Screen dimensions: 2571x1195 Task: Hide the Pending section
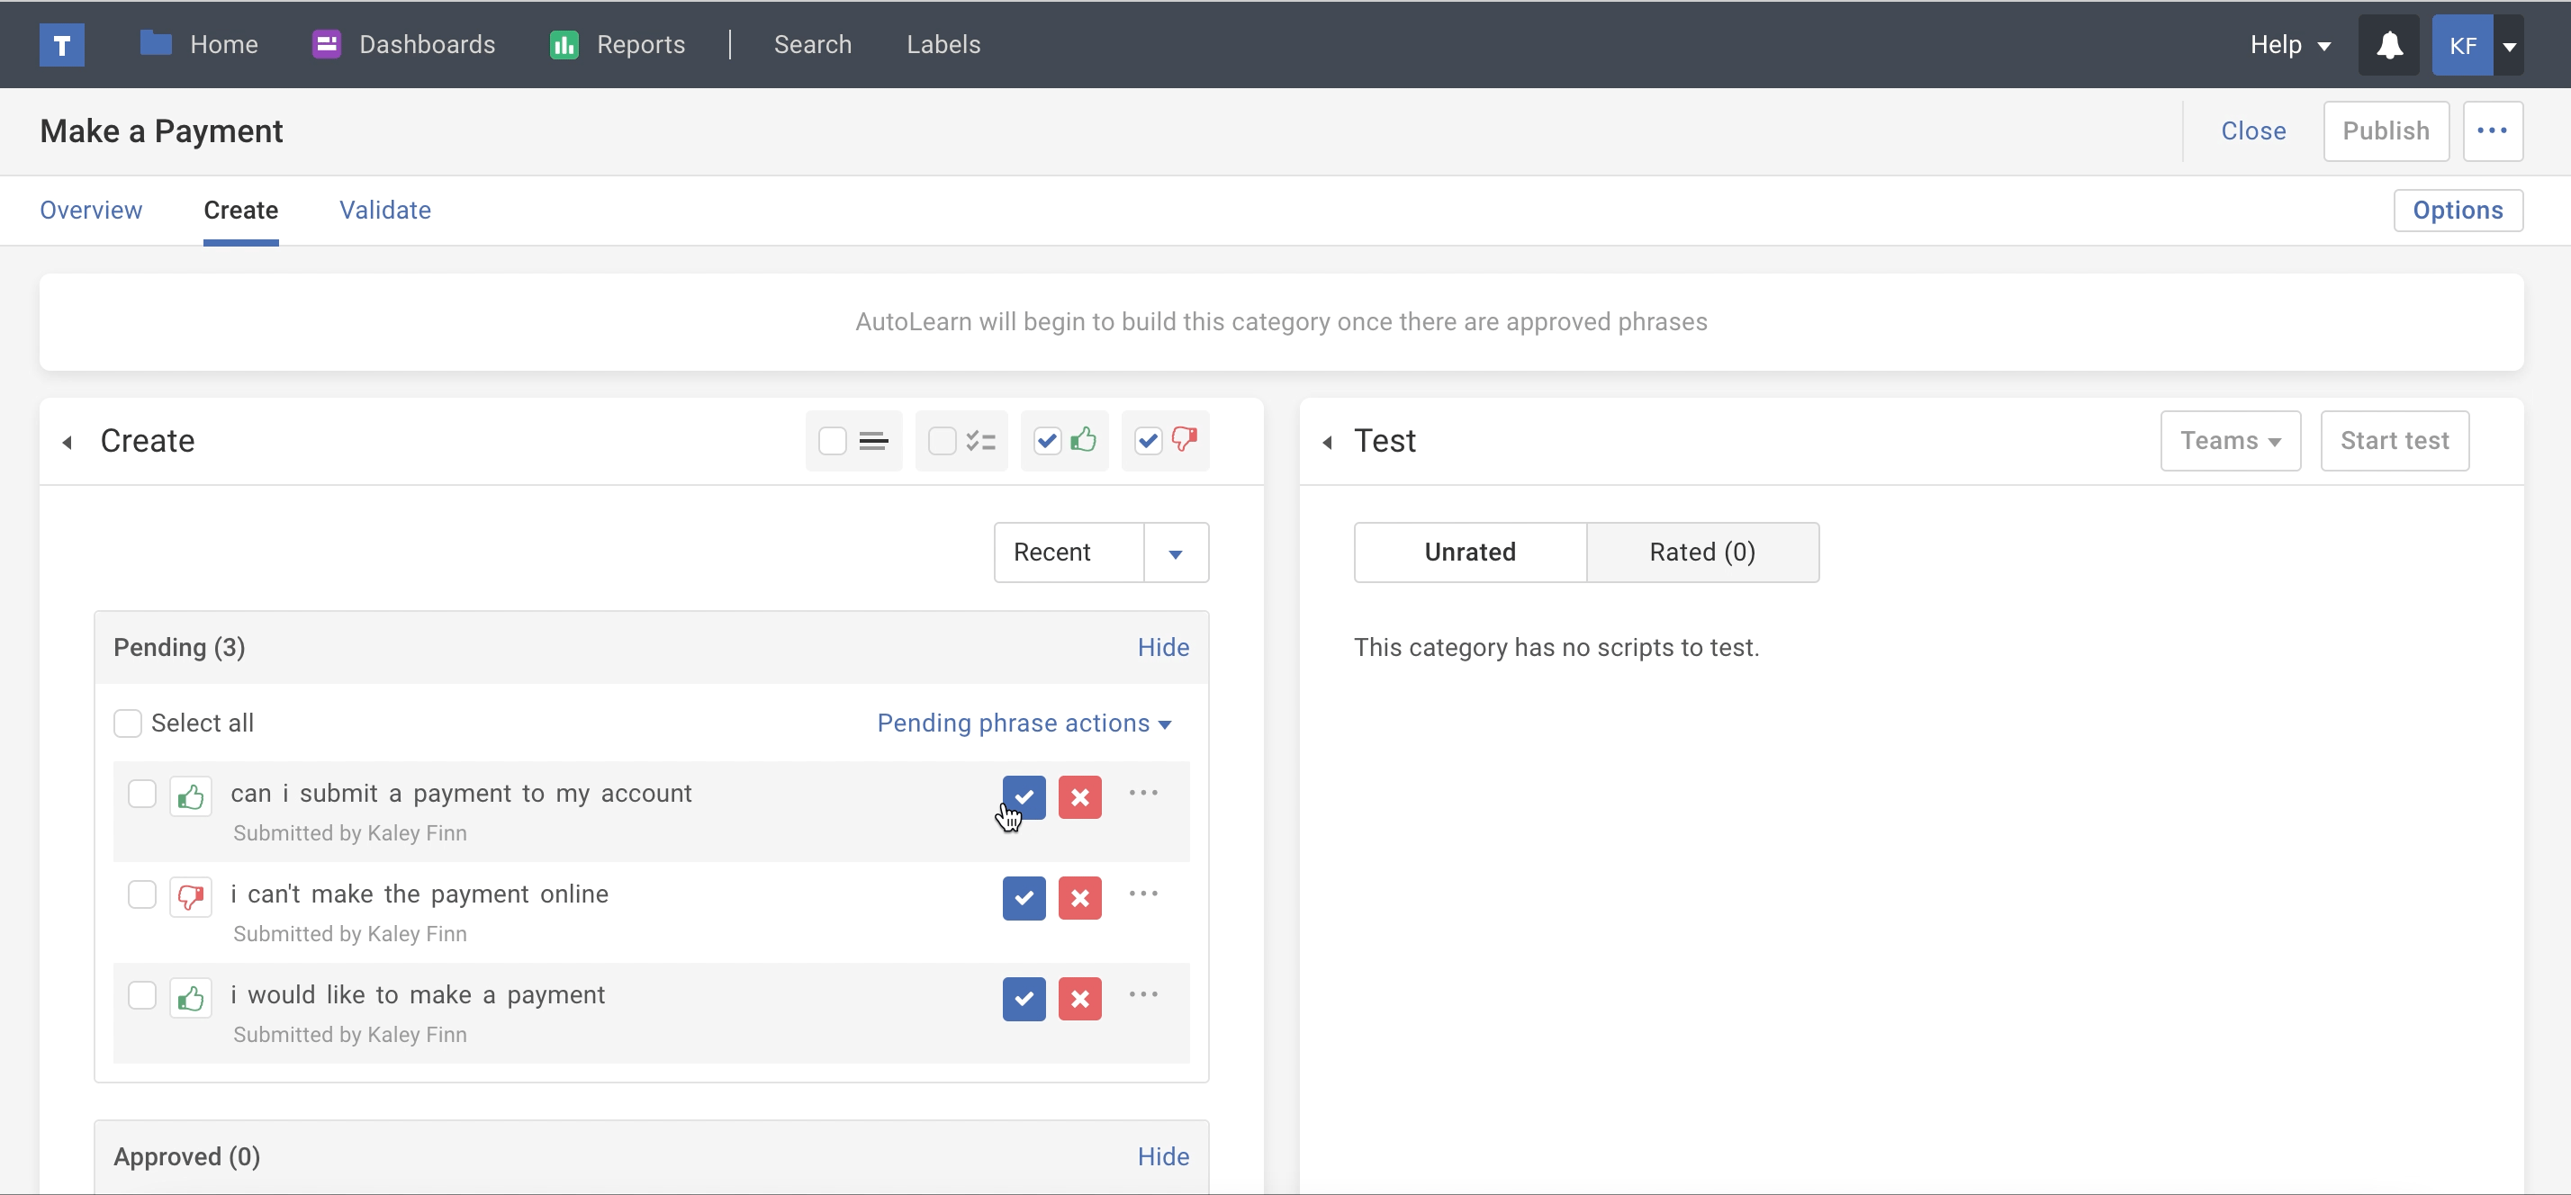[1163, 647]
